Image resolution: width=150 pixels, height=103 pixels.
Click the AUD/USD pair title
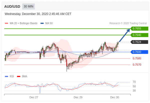pos(12,6)
